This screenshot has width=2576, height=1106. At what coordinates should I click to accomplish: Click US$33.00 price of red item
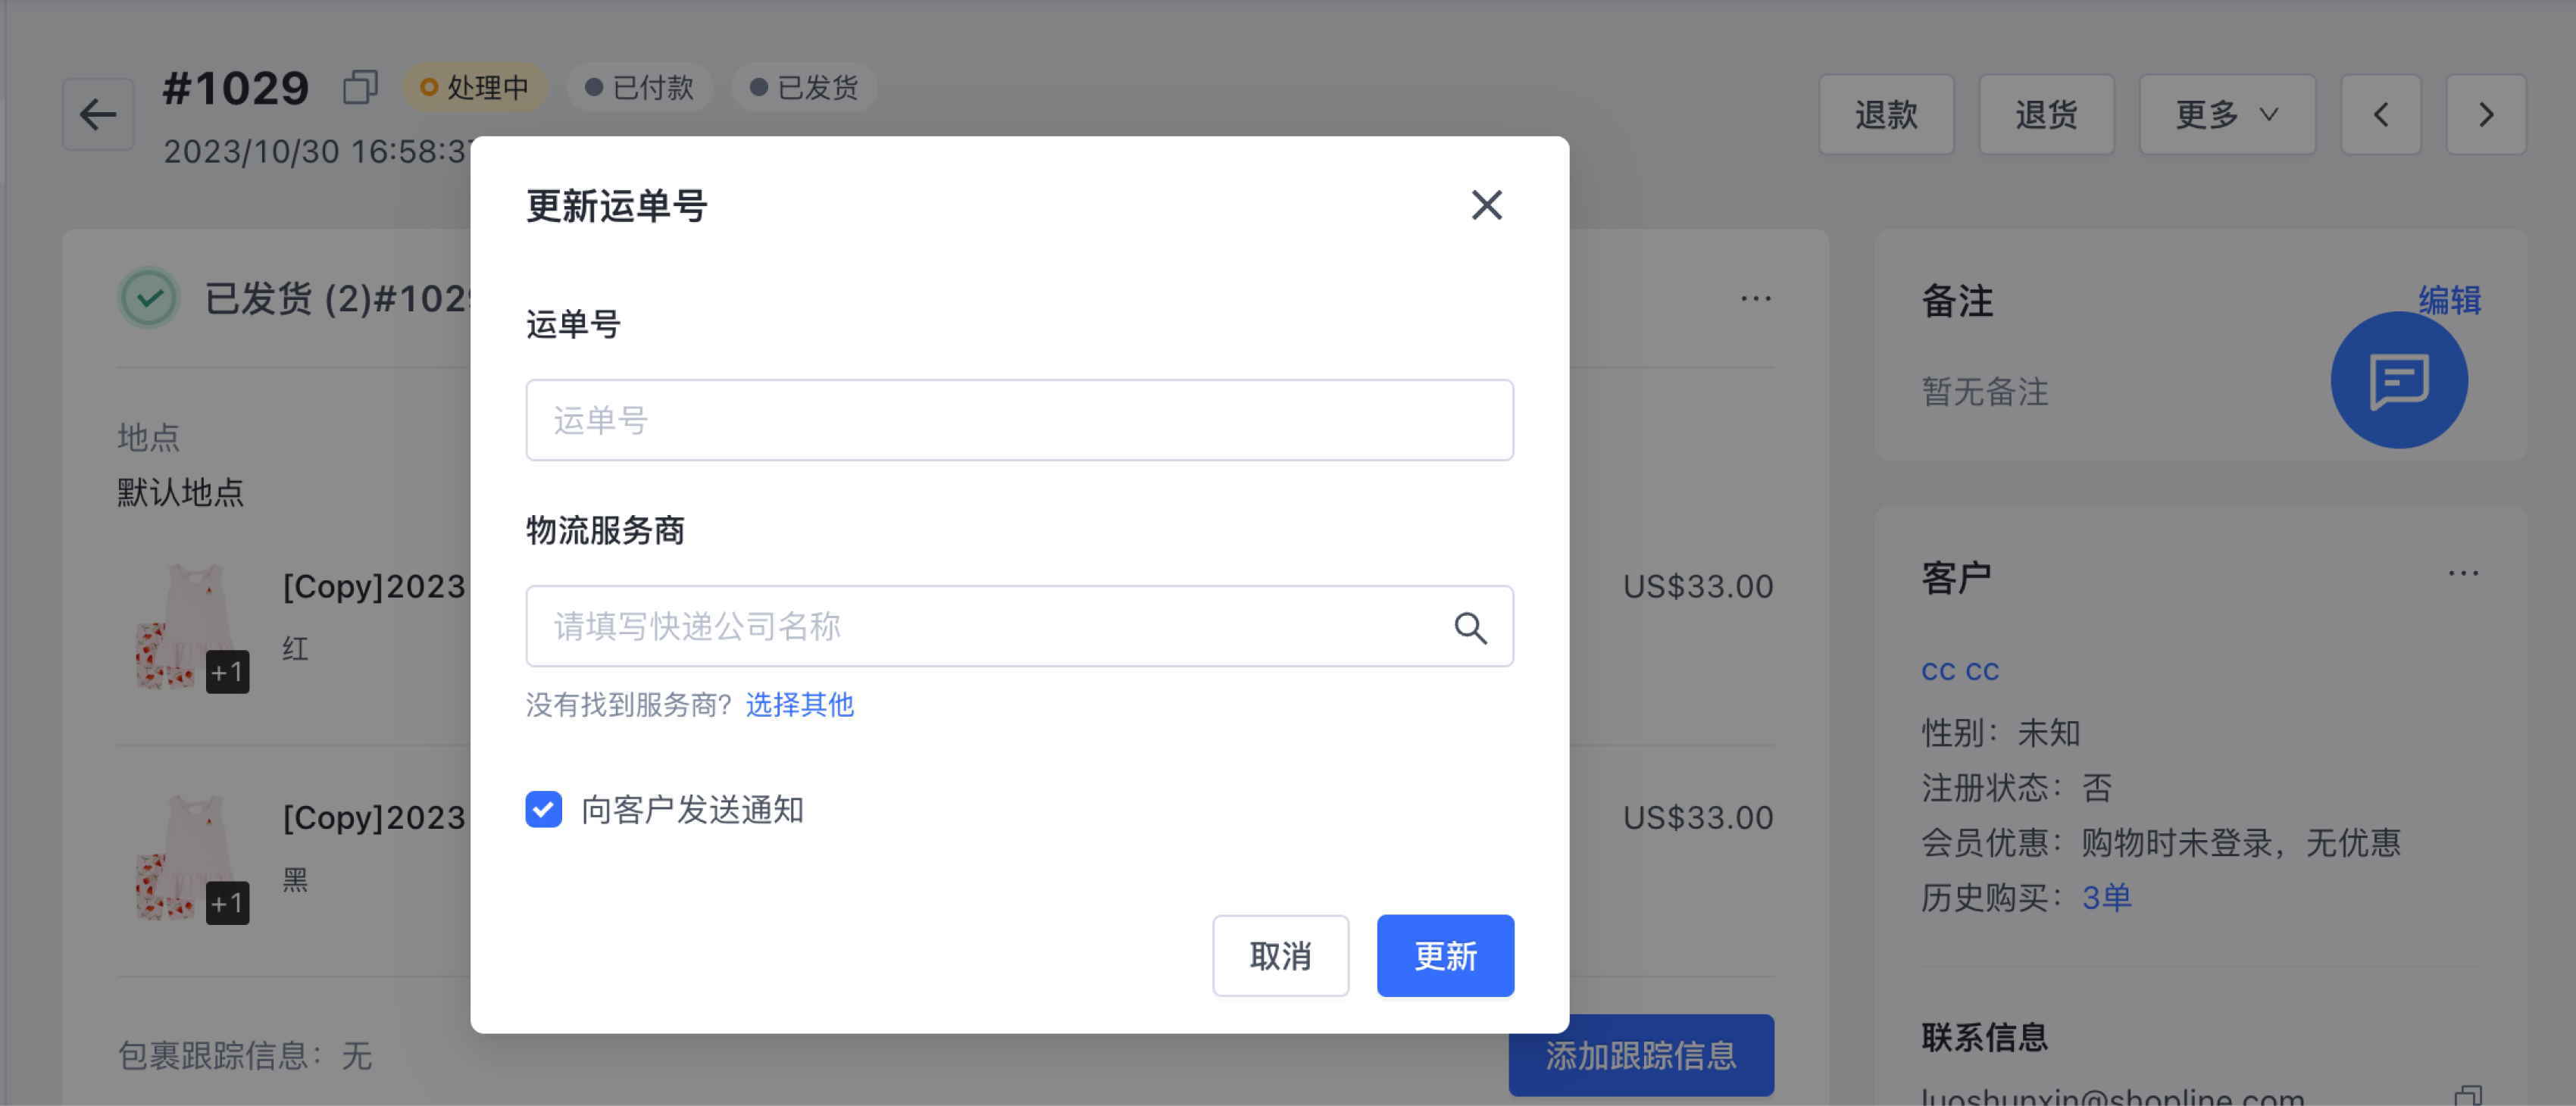[x=1698, y=586]
